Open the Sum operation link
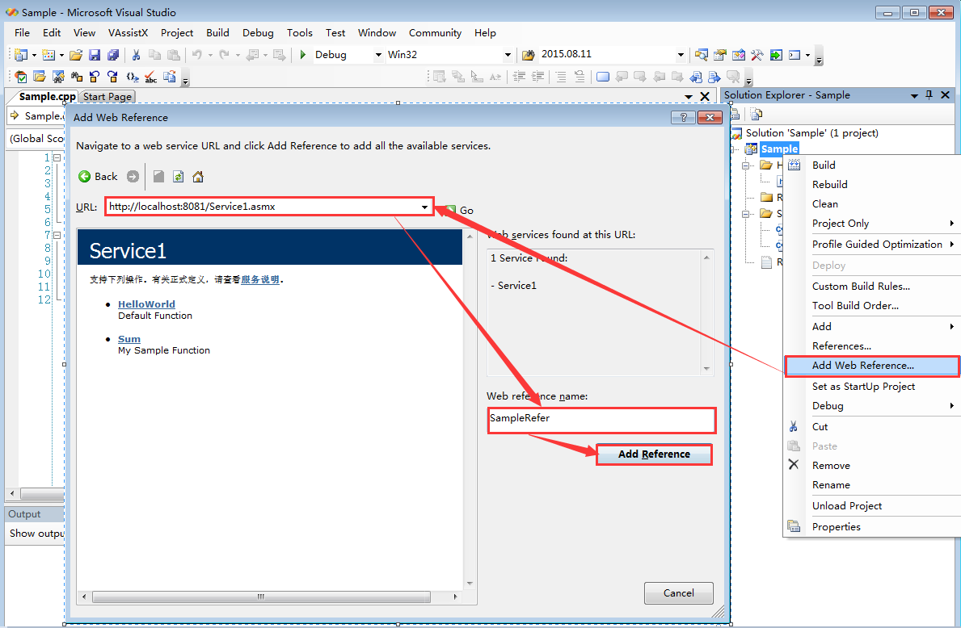Screen dimensions: 961x628 [x=129, y=339]
